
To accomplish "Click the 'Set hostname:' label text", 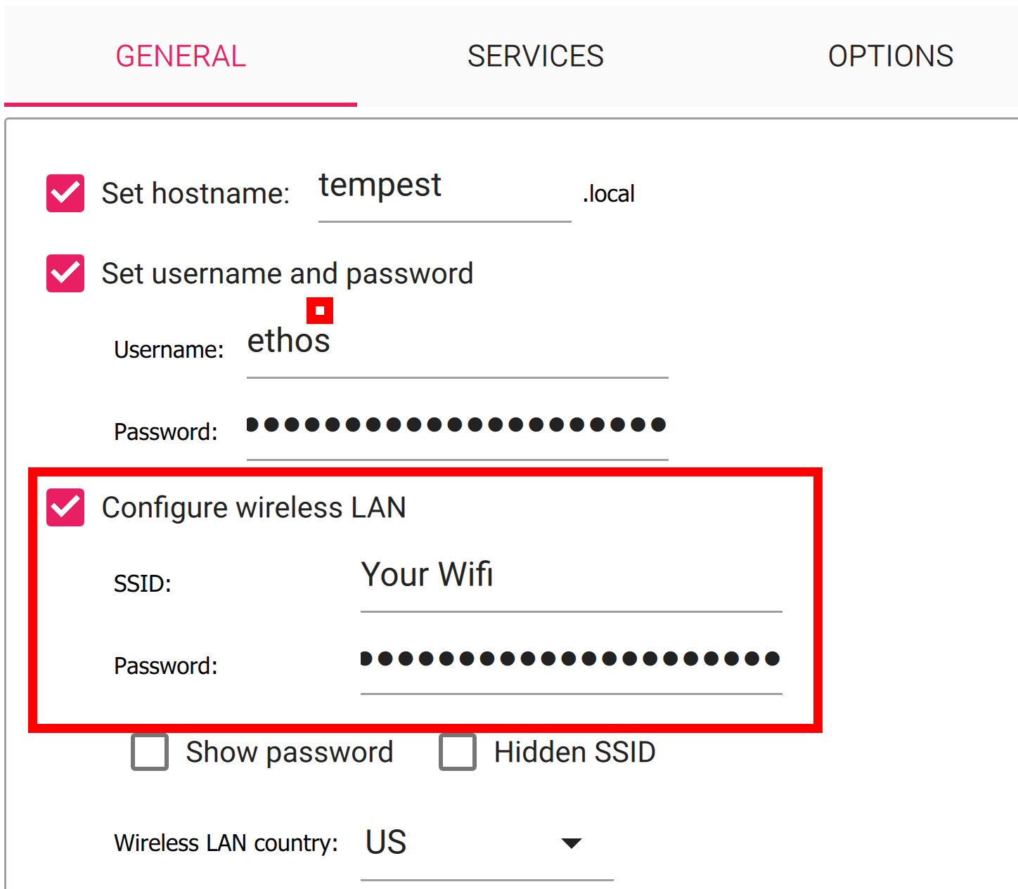I will (x=195, y=194).
